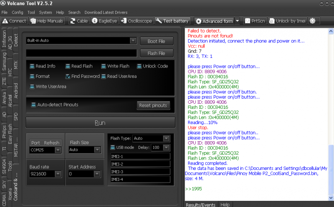Click the log scrollbar down arrow
The image size is (334, 207).
[x=331, y=198]
